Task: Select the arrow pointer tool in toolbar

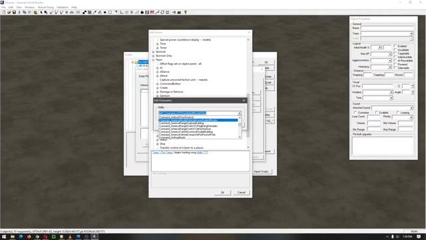Action: click(41, 12)
